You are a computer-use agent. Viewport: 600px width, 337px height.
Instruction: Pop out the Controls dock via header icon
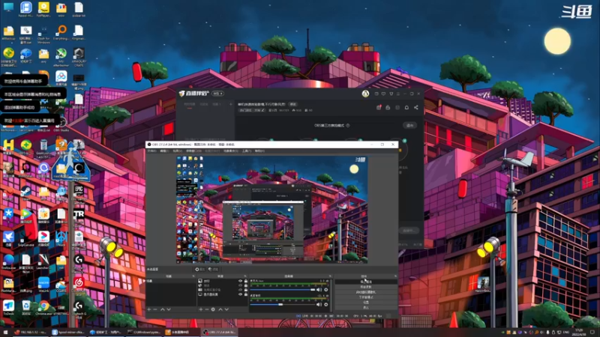pos(396,276)
